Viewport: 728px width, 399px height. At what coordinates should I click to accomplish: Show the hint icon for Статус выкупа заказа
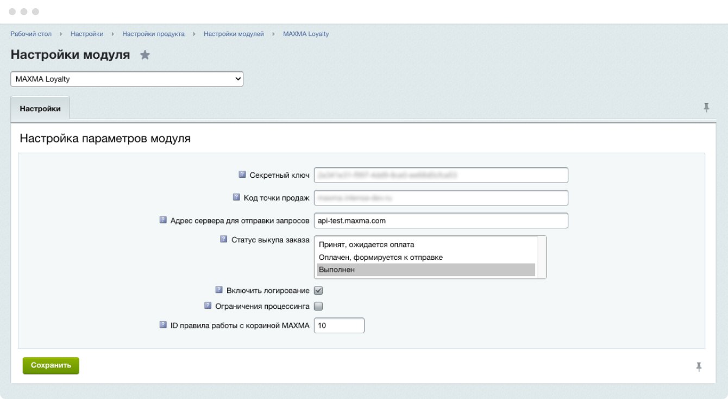point(224,239)
